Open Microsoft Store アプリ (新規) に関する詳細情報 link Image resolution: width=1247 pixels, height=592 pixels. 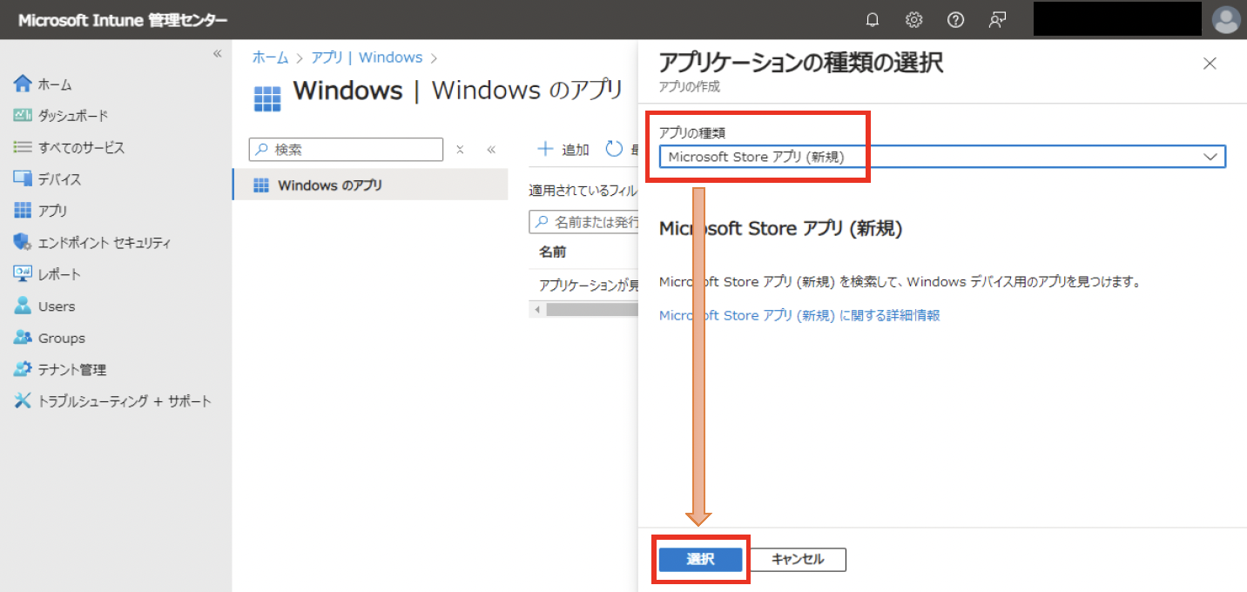coord(799,315)
